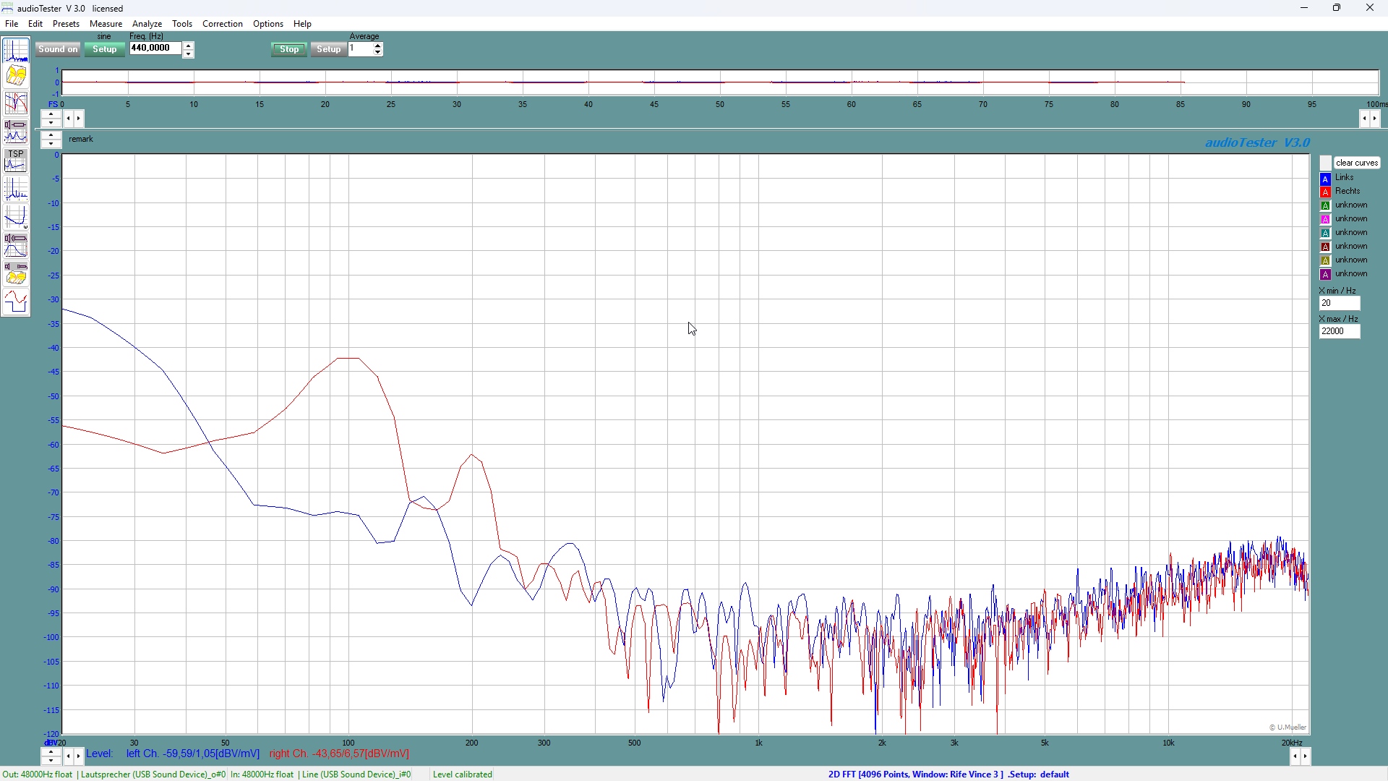The image size is (1388, 781).
Task: Open the measurement Setup next to Stop
Action: tap(329, 49)
